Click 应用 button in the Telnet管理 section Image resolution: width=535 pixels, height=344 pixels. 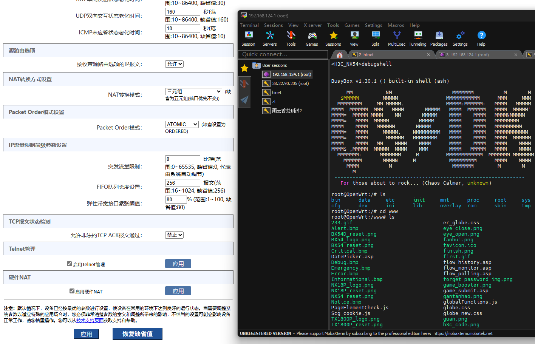178,264
